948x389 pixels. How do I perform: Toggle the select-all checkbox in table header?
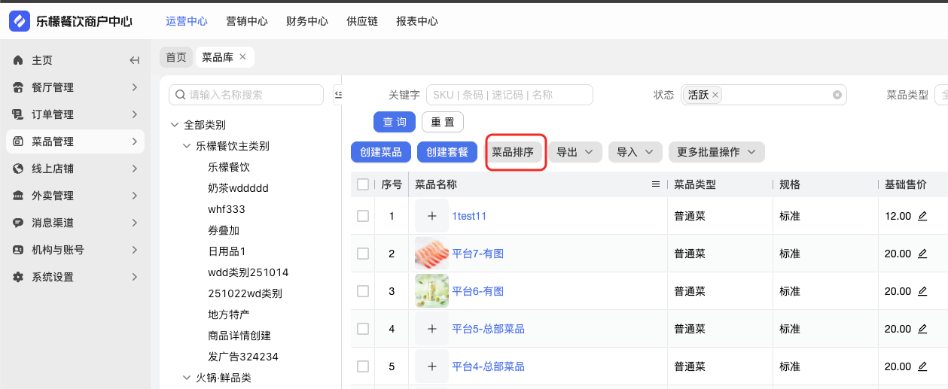coord(363,184)
